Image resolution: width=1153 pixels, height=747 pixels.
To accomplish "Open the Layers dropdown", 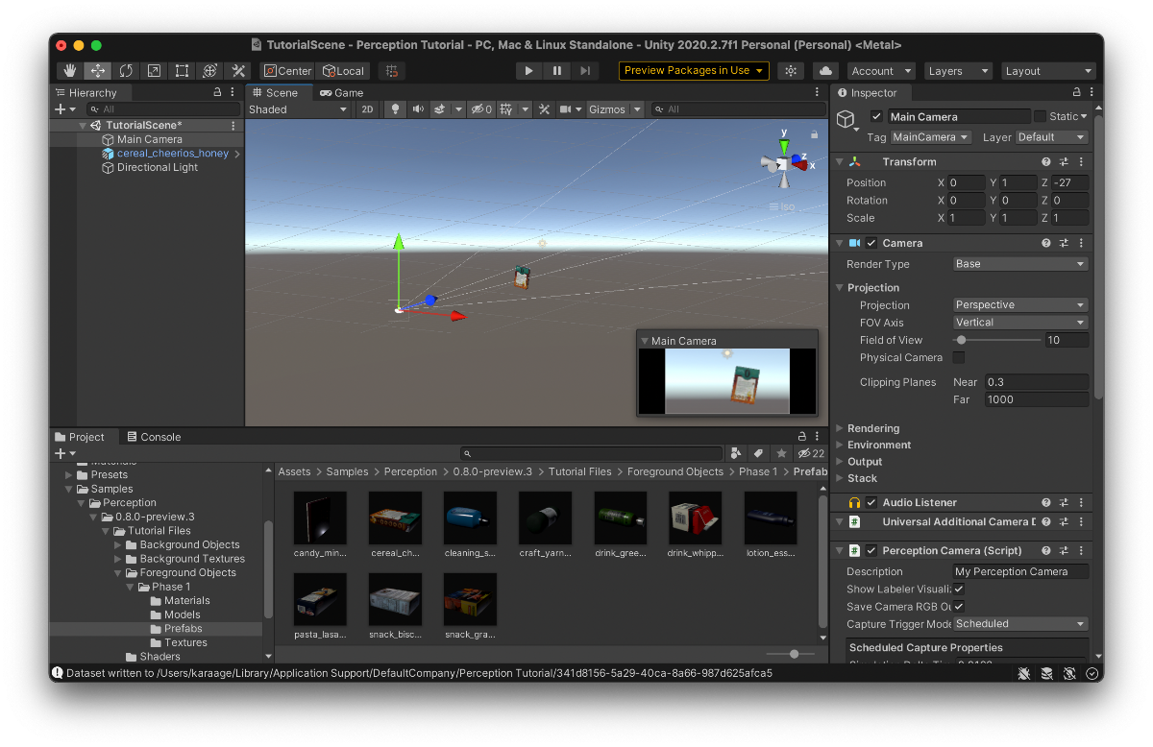I will pos(957,71).
